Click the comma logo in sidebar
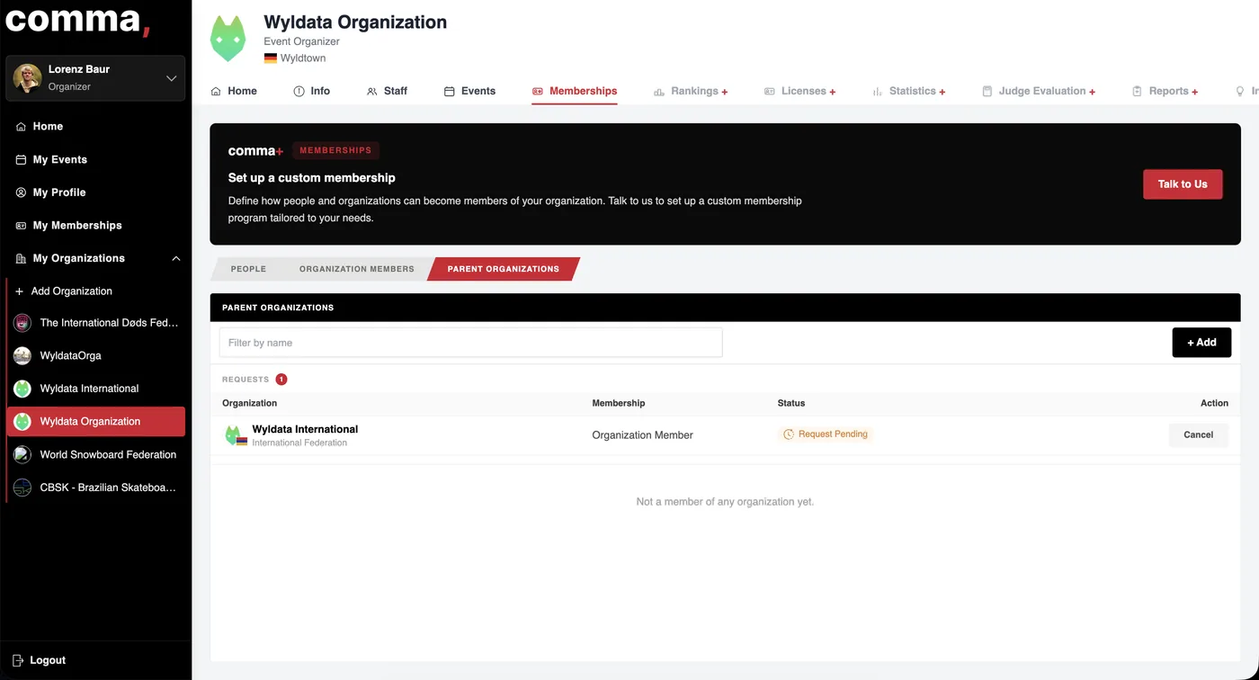This screenshot has width=1259, height=680. pos(77,20)
